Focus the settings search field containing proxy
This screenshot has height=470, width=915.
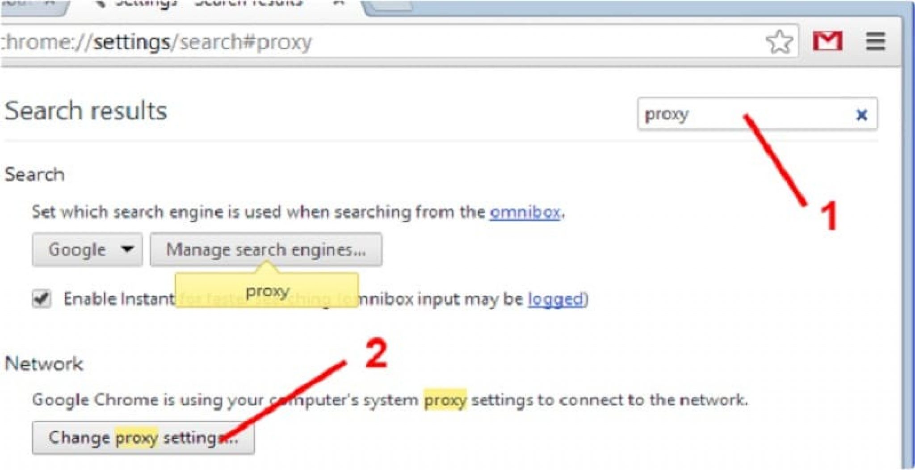(757, 114)
